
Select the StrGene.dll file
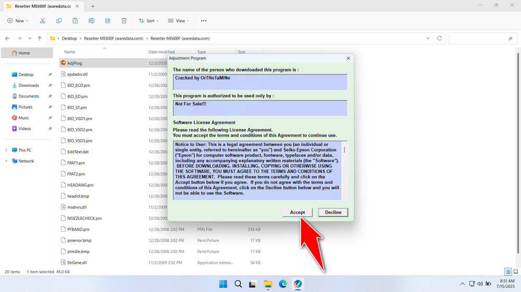tap(77, 262)
